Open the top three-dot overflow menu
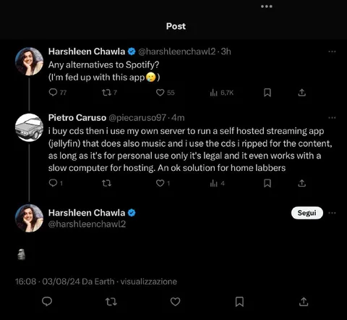 coord(267,7)
